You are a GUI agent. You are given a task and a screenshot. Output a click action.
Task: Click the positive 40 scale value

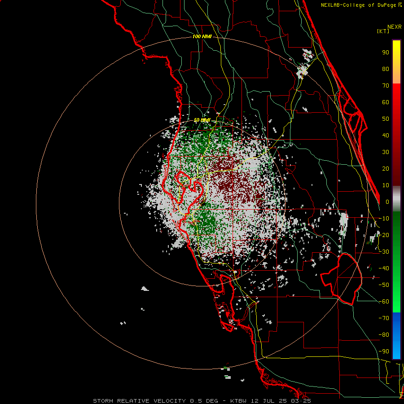pos(386,135)
